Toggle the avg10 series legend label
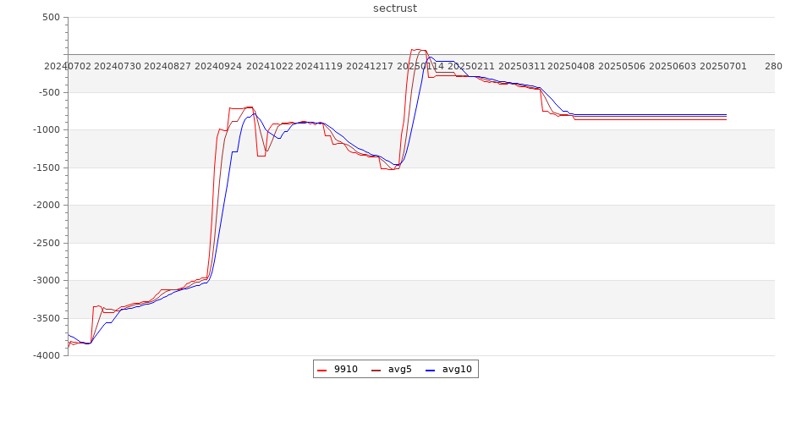The width and height of the screenshot is (791, 423). click(457, 370)
